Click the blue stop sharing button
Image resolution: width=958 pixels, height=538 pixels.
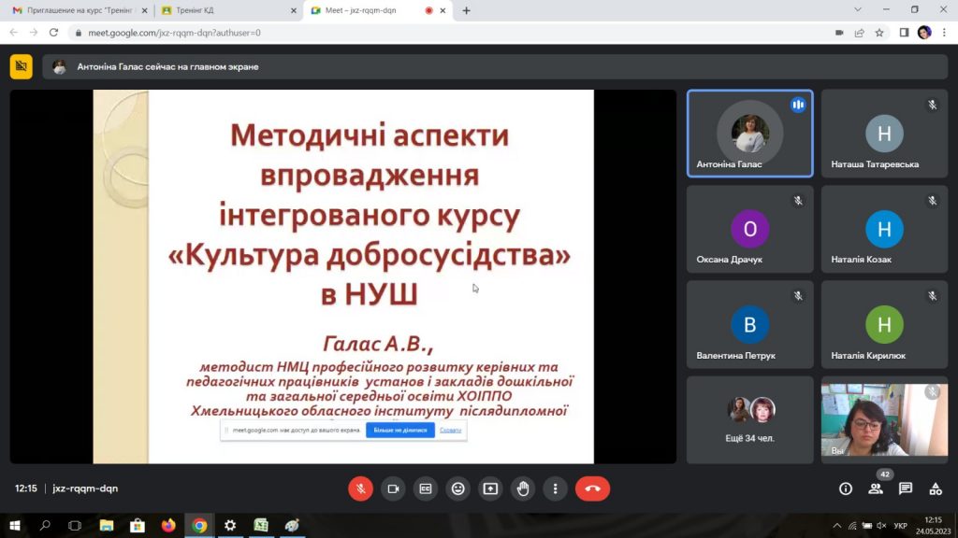(x=400, y=430)
